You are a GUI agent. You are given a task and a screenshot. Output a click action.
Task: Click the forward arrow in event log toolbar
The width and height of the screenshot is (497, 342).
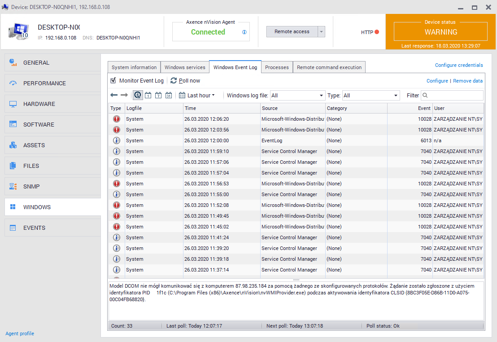tap(124, 95)
